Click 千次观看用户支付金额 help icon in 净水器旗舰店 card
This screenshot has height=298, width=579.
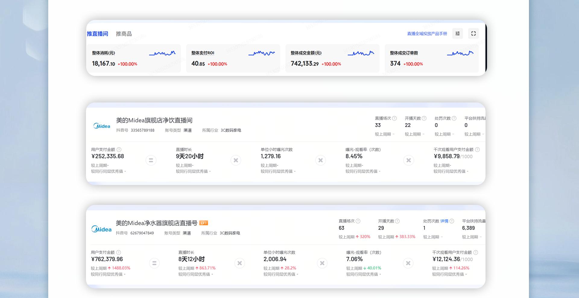click(476, 253)
